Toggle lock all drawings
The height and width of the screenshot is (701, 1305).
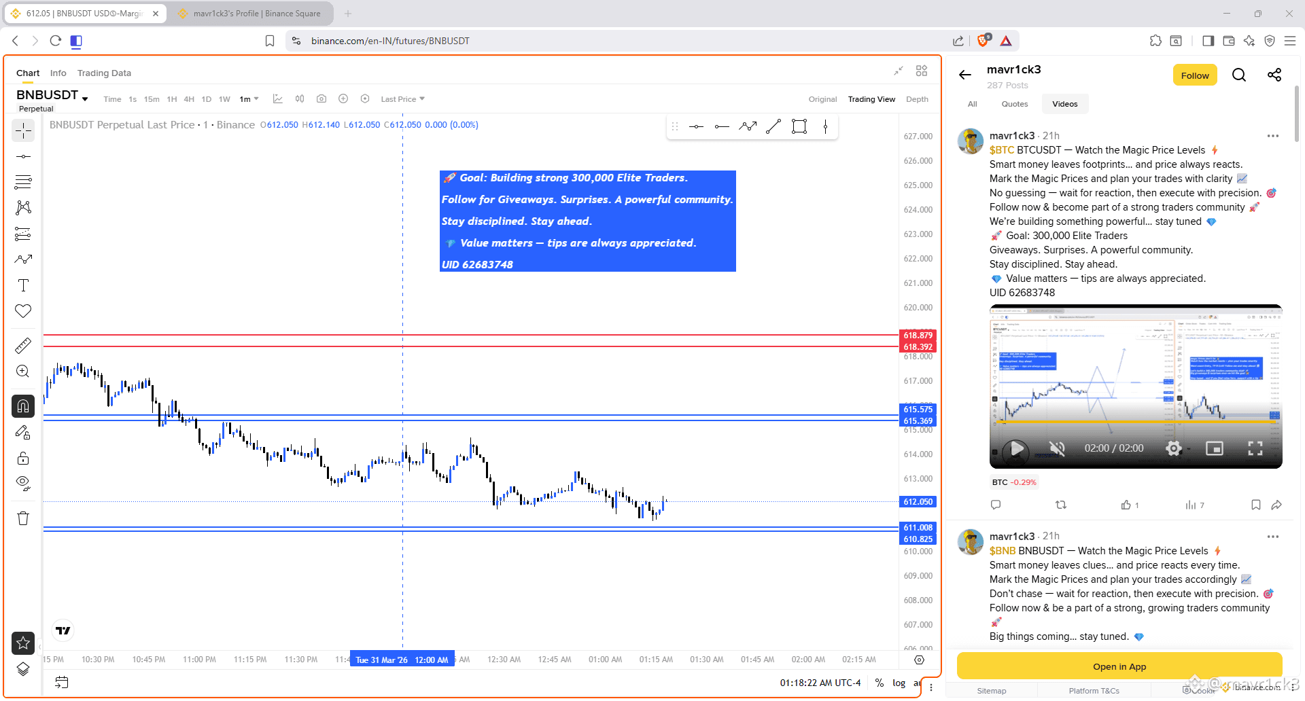point(23,458)
